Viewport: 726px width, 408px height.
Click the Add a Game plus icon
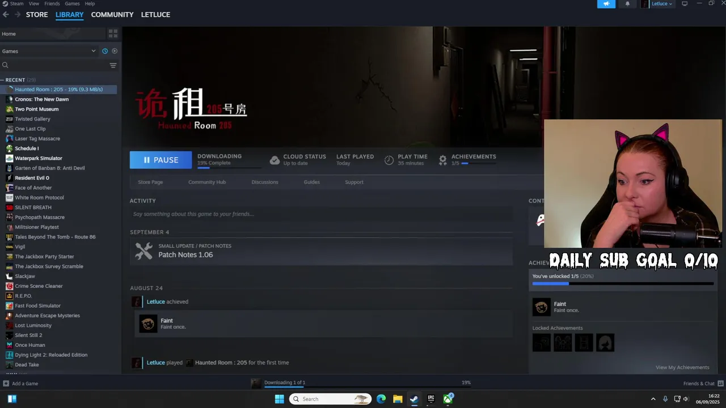6,384
